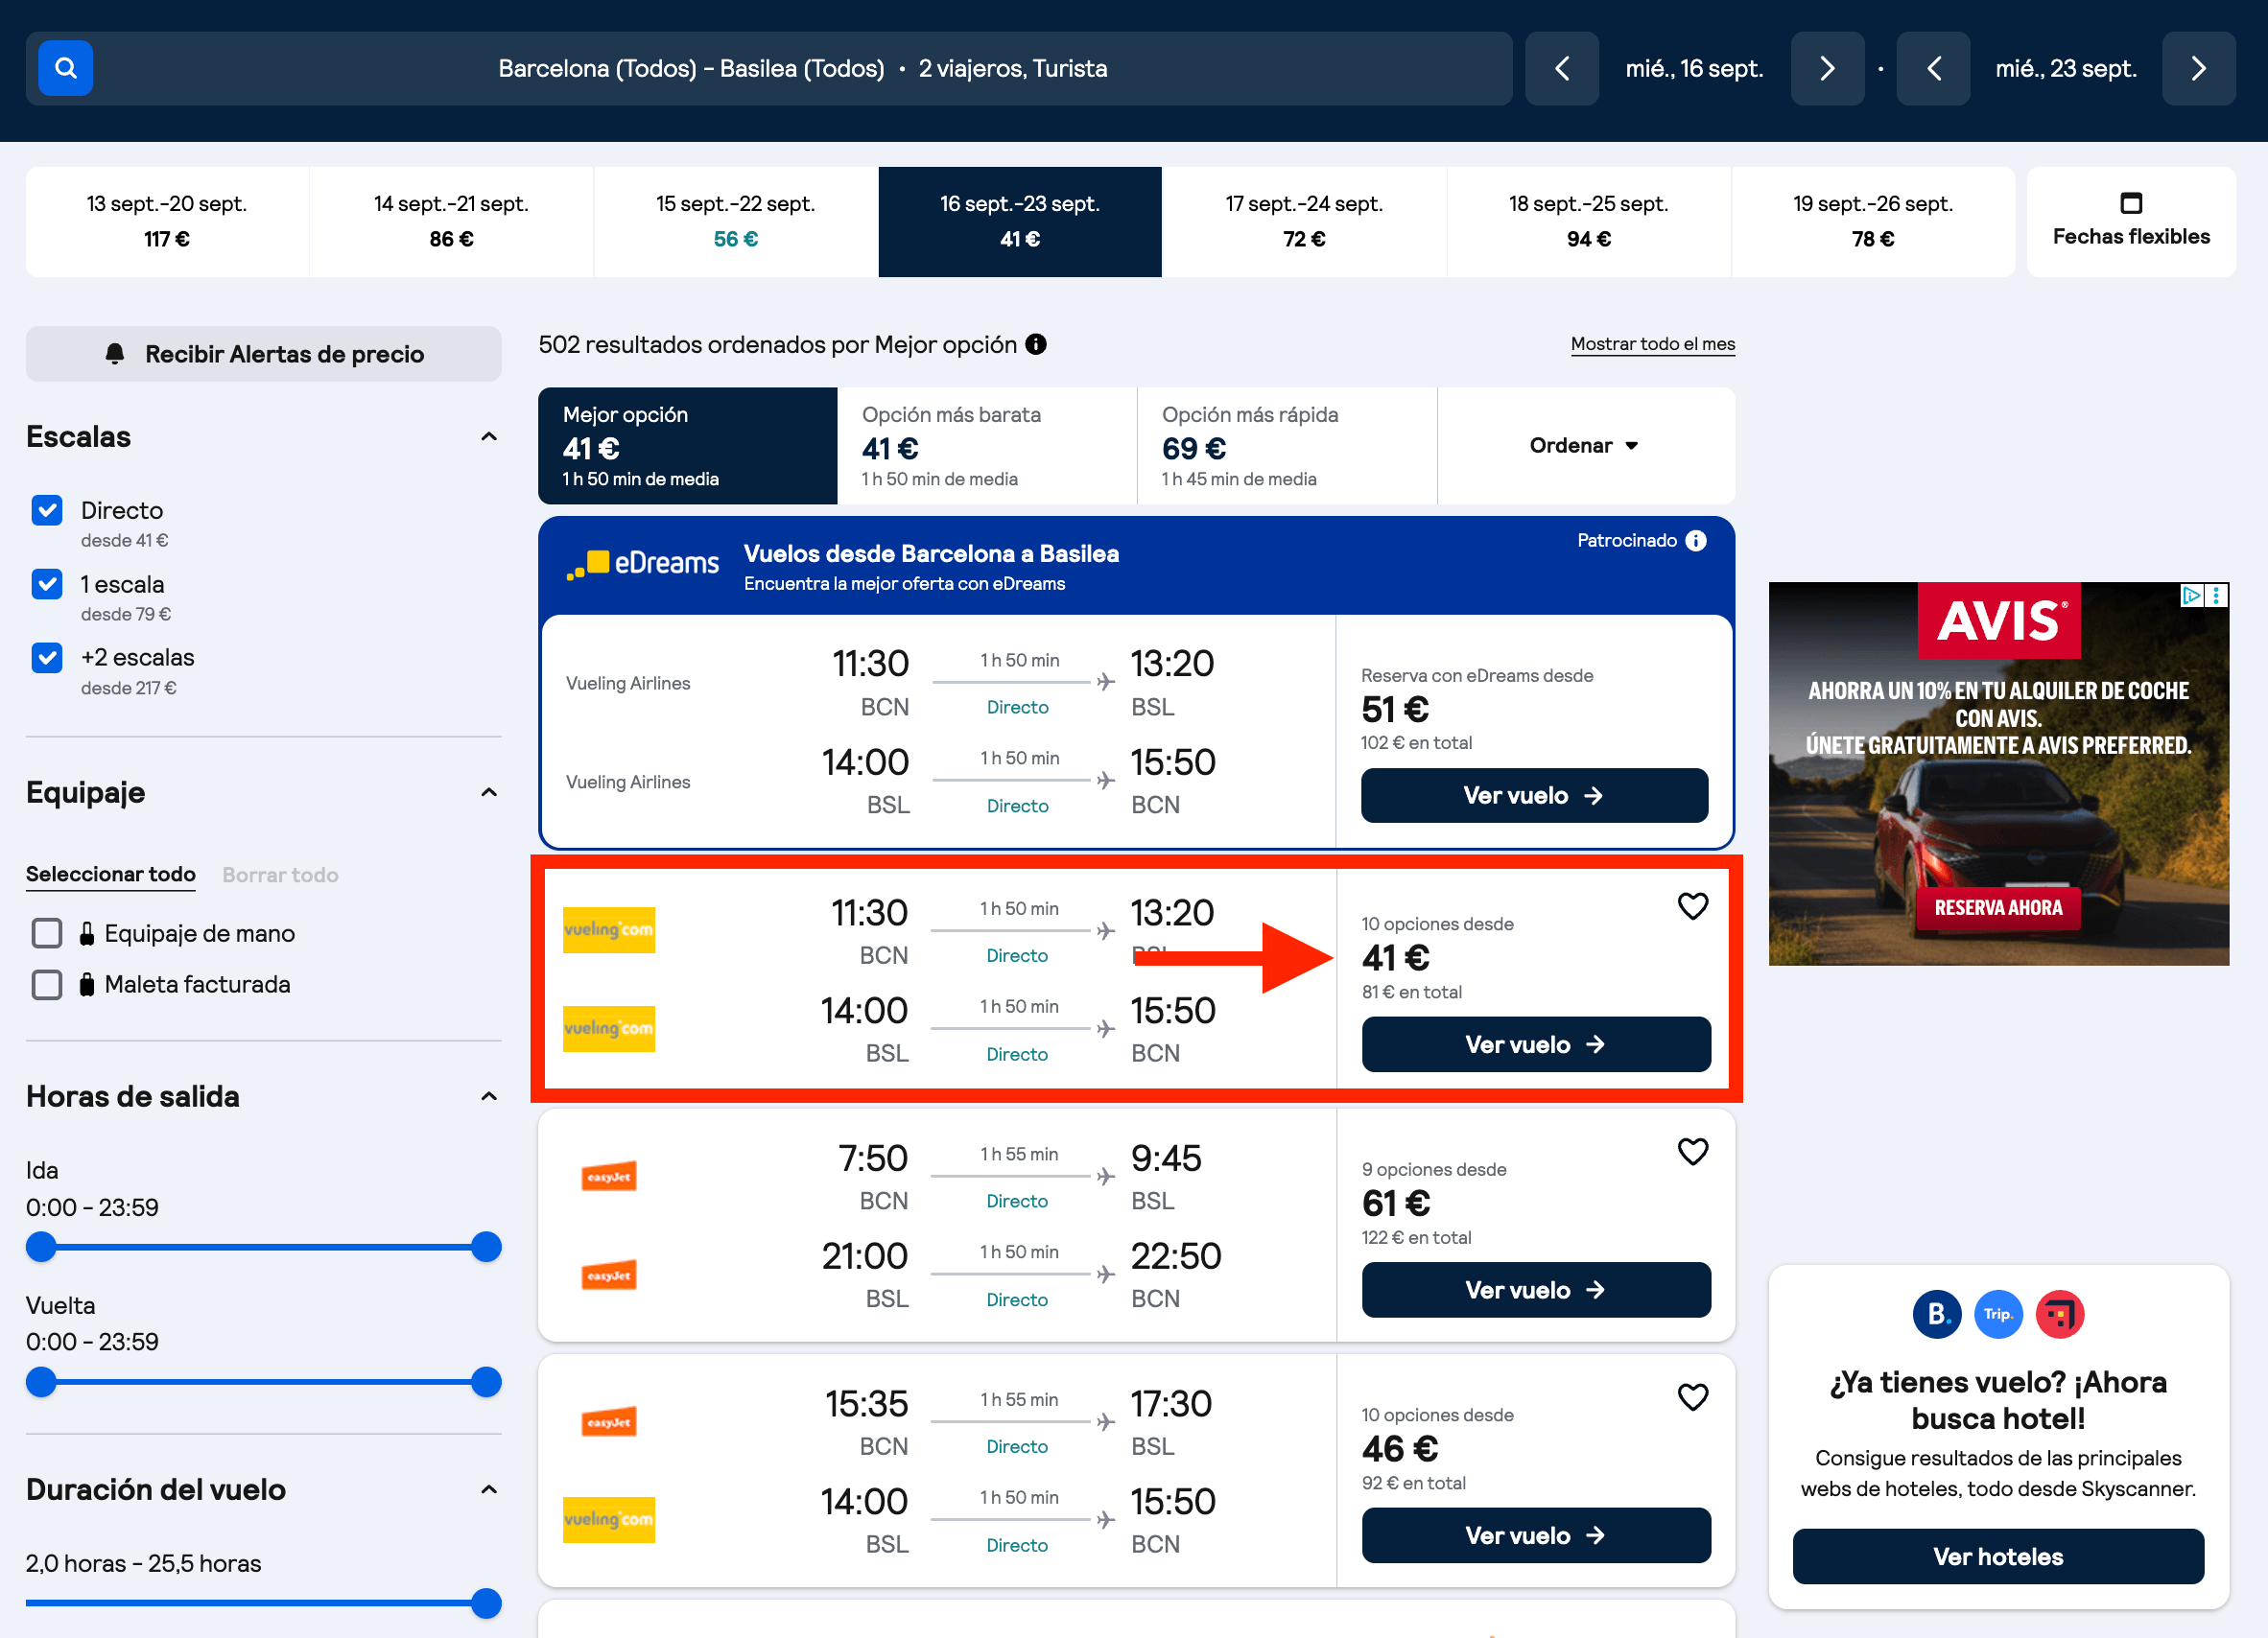Click the easyJet logo on 15:35 flight

coord(609,1422)
